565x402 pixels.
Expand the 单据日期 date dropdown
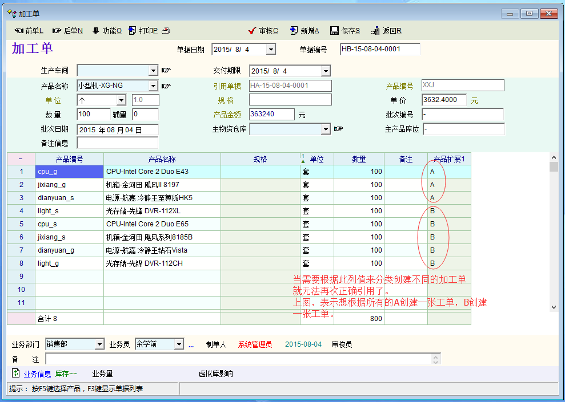coord(271,50)
